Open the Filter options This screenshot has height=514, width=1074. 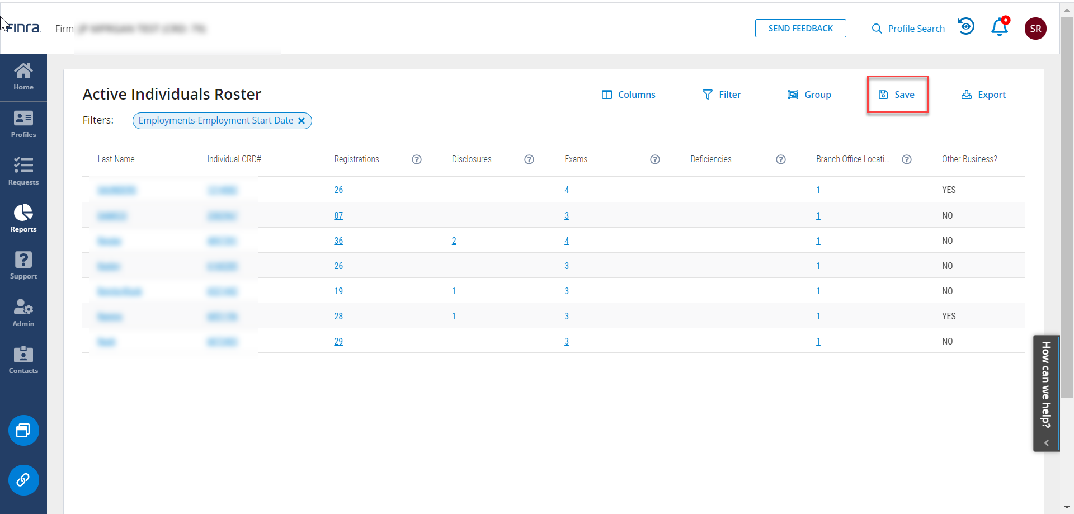(x=722, y=95)
